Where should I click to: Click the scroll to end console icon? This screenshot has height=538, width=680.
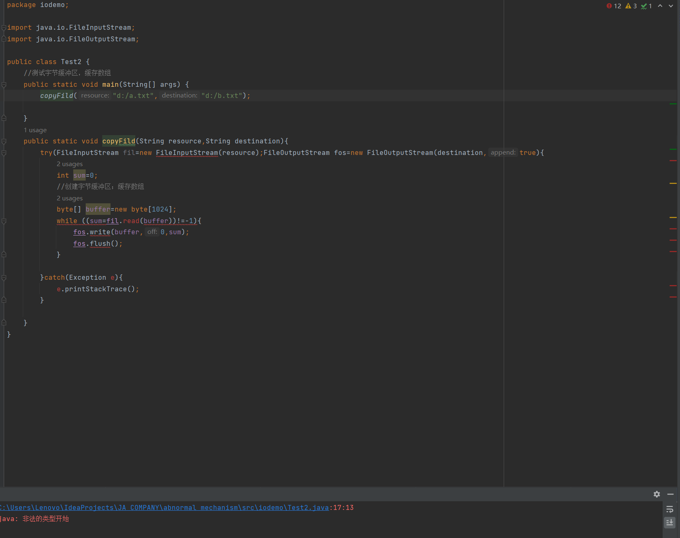pyautogui.click(x=670, y=522)
